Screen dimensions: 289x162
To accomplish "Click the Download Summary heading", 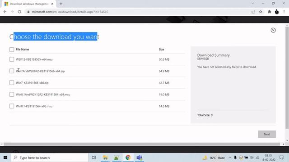I will pos(214,55).
